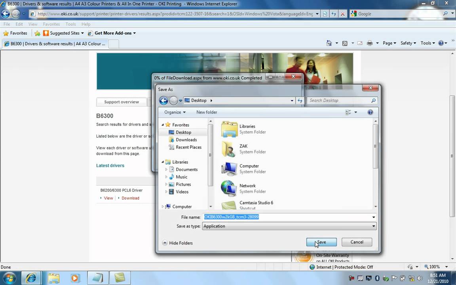Open the IE Favorites menu
Viewport: 456px width, 285px height.
pyautogui.click(x=51, y=24)
